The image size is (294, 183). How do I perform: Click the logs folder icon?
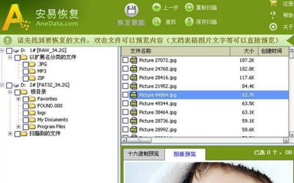point(33,113)
